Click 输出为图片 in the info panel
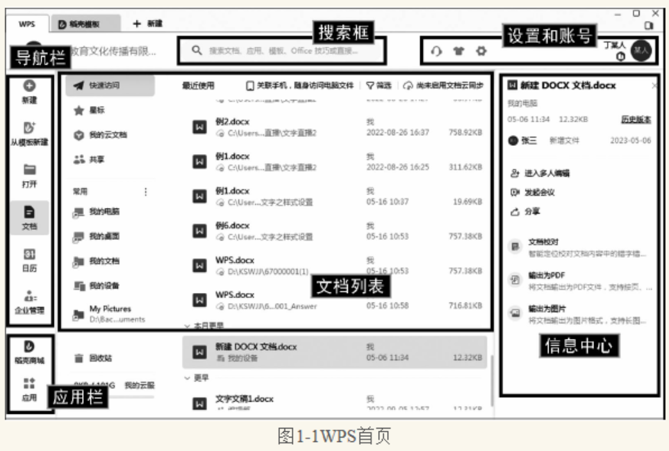Screen dimensions: 669x451 [x=578, y=314]
